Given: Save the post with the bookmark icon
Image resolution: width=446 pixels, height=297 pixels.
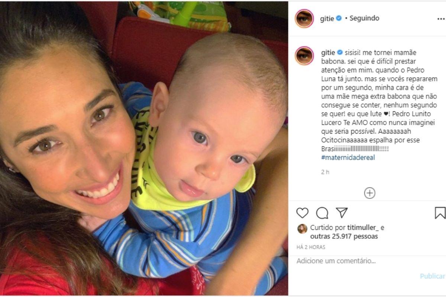Looking at the screenshot, I should pos(440,213).
